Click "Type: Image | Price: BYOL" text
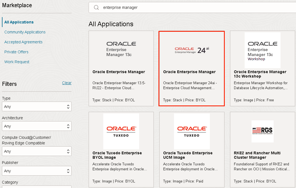 (x=114, y=181)
